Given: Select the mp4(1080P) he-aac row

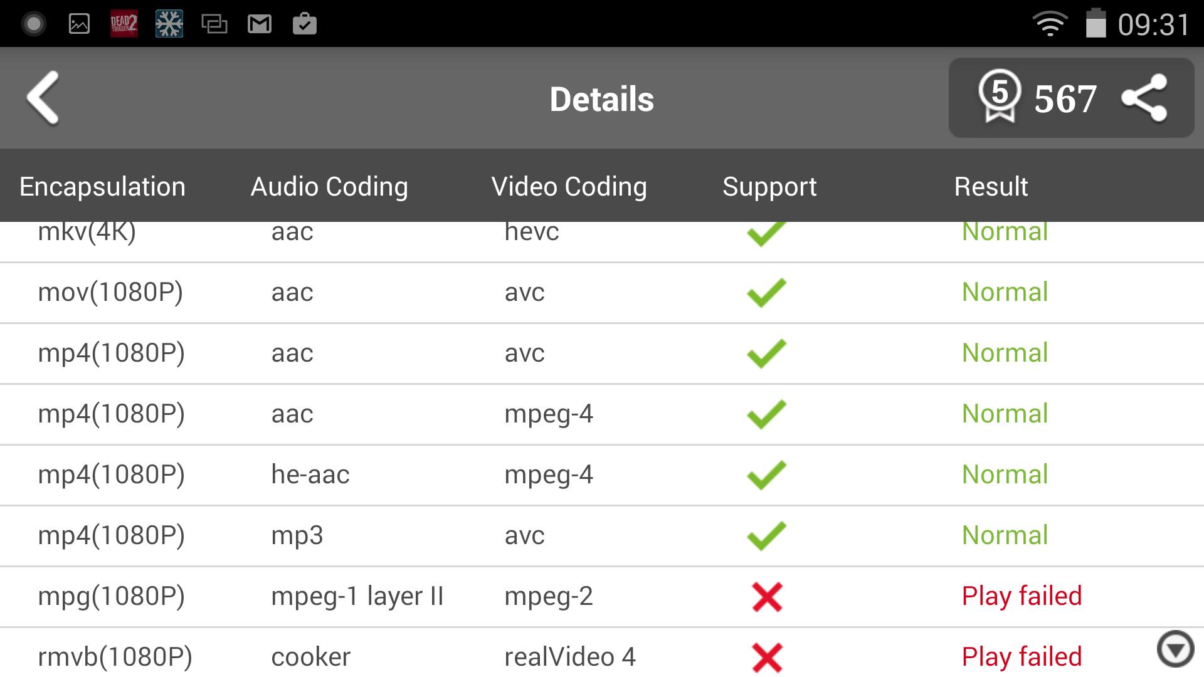Looking at the screenshot, I should [x=602, y=475].
